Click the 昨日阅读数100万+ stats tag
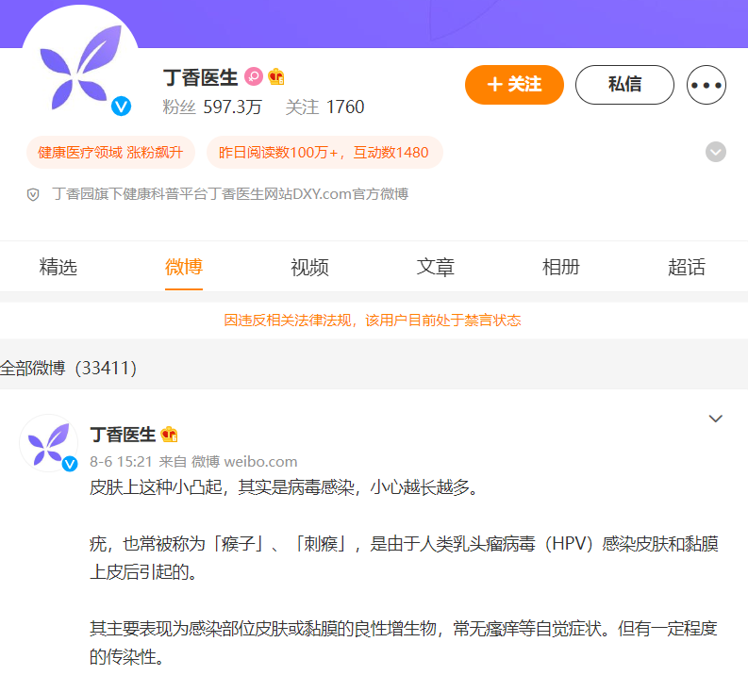748x675 pixels. pos(324,153)
